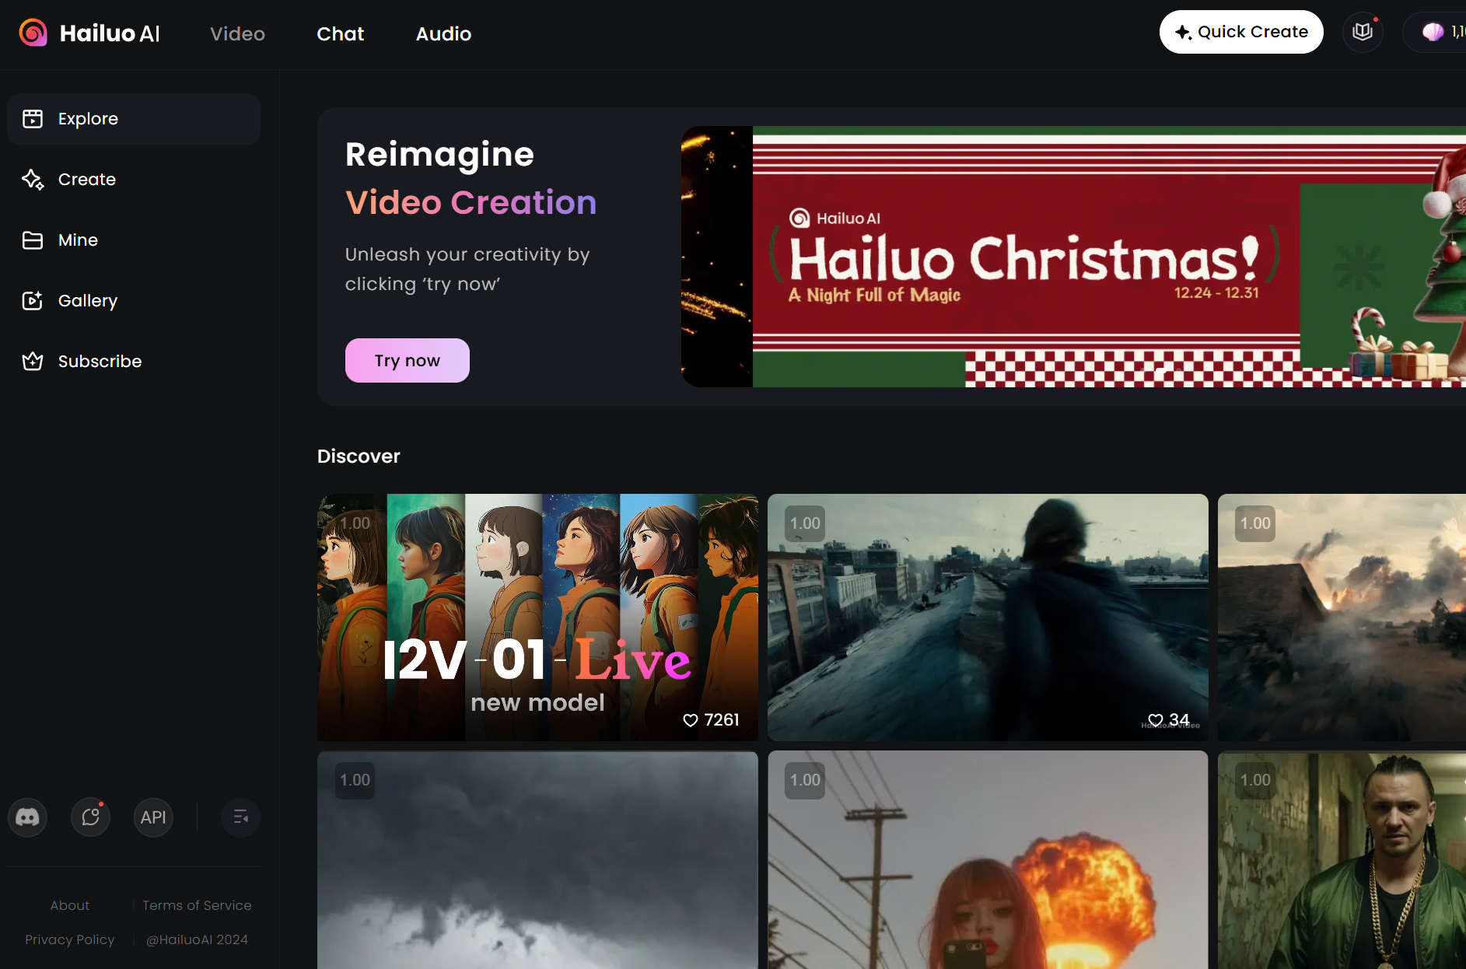
Task: Click the feedback chat bubble icon
Action: click(91, 817)
